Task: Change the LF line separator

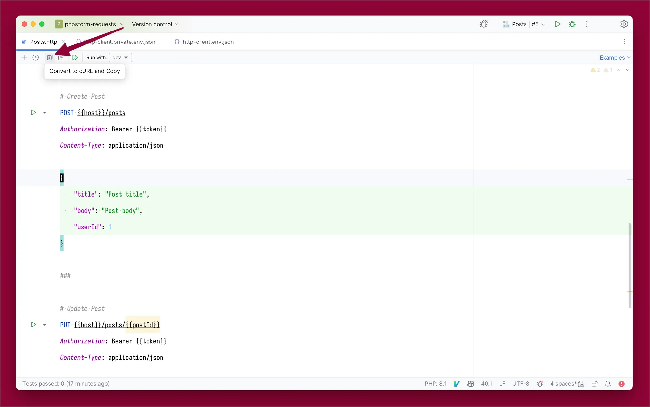Action: (x=502, y=384)
